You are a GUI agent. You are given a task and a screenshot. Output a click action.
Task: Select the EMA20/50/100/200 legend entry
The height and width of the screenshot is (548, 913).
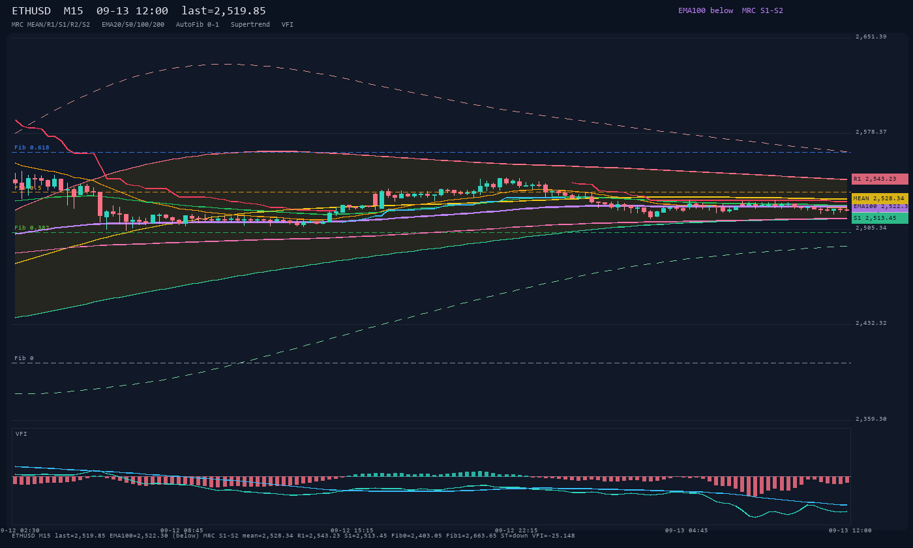click(133, 25)
